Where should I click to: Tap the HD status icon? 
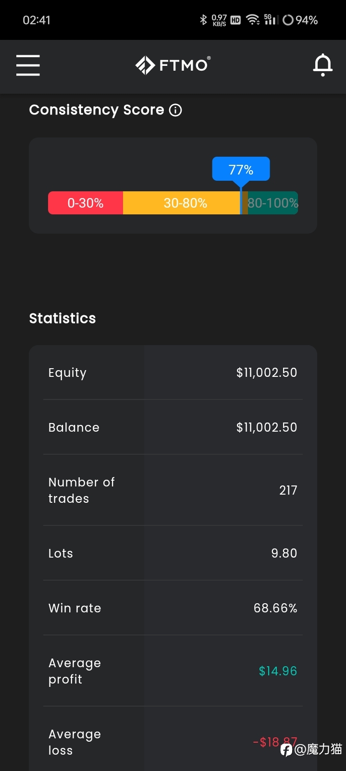(235, 20)
